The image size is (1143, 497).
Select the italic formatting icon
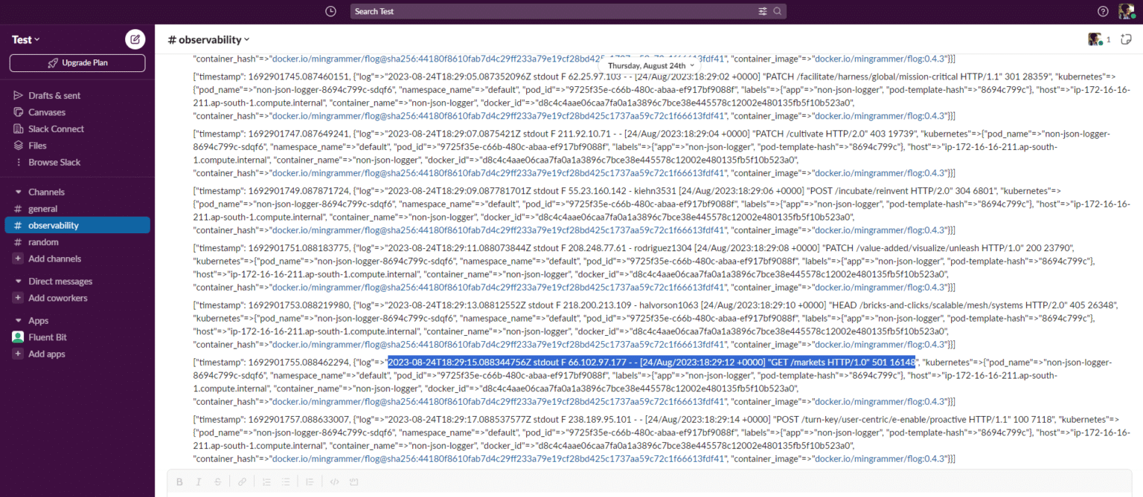(199, 481)
